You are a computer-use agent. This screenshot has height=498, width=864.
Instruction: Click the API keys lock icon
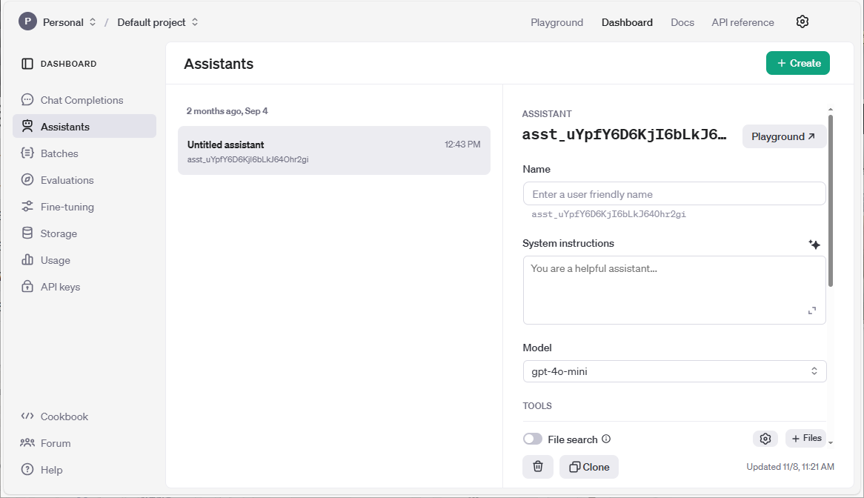pyautogui.click(x=27, y=287)
